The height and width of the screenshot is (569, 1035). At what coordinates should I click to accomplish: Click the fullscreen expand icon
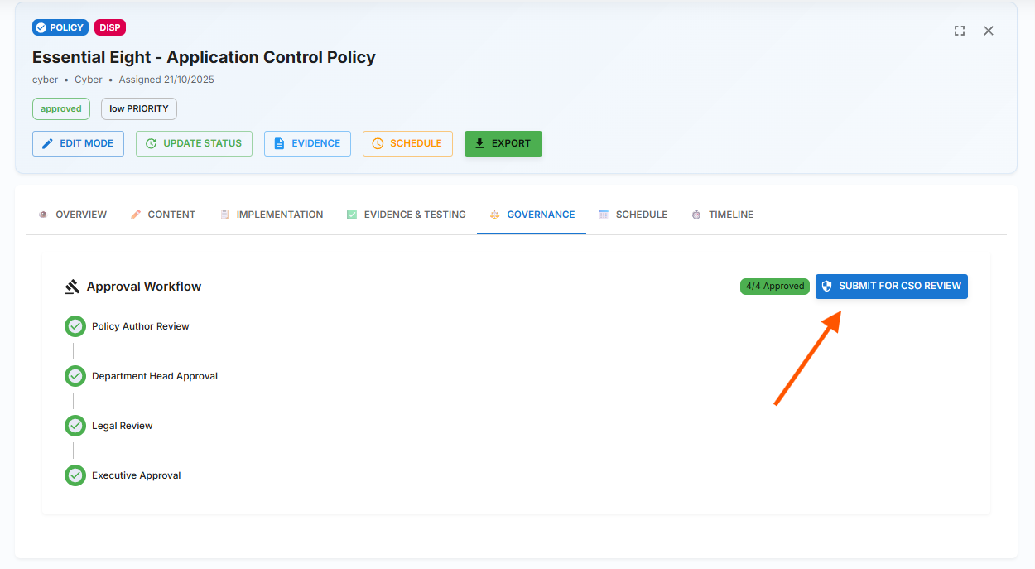[x=960, y=31]
